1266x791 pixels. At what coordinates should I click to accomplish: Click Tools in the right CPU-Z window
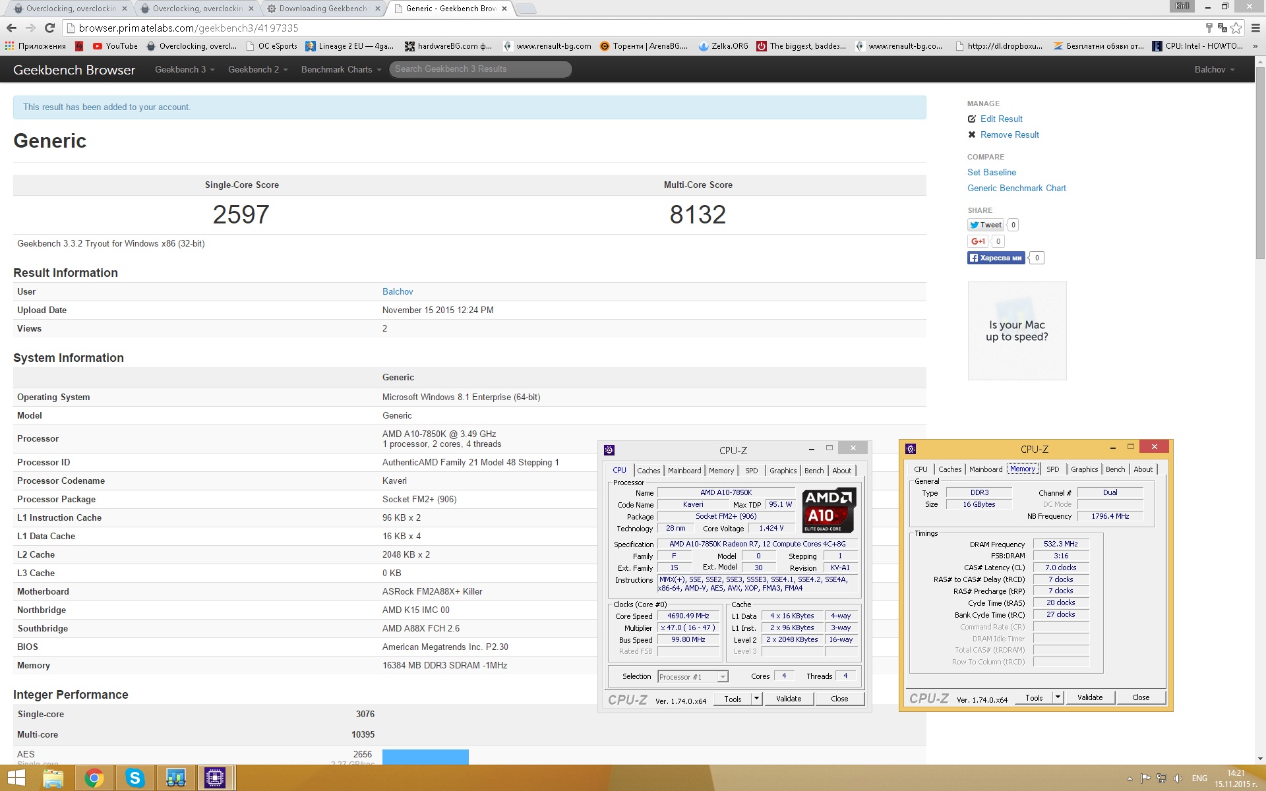click(1034, 697)
